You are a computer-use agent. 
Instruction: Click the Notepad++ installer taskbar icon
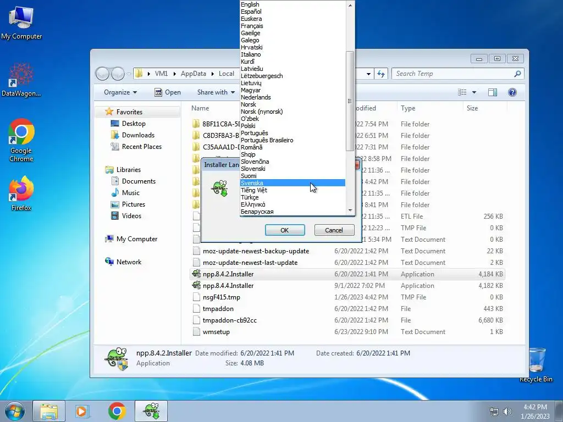pyautogui.click(x=151, y=411)
